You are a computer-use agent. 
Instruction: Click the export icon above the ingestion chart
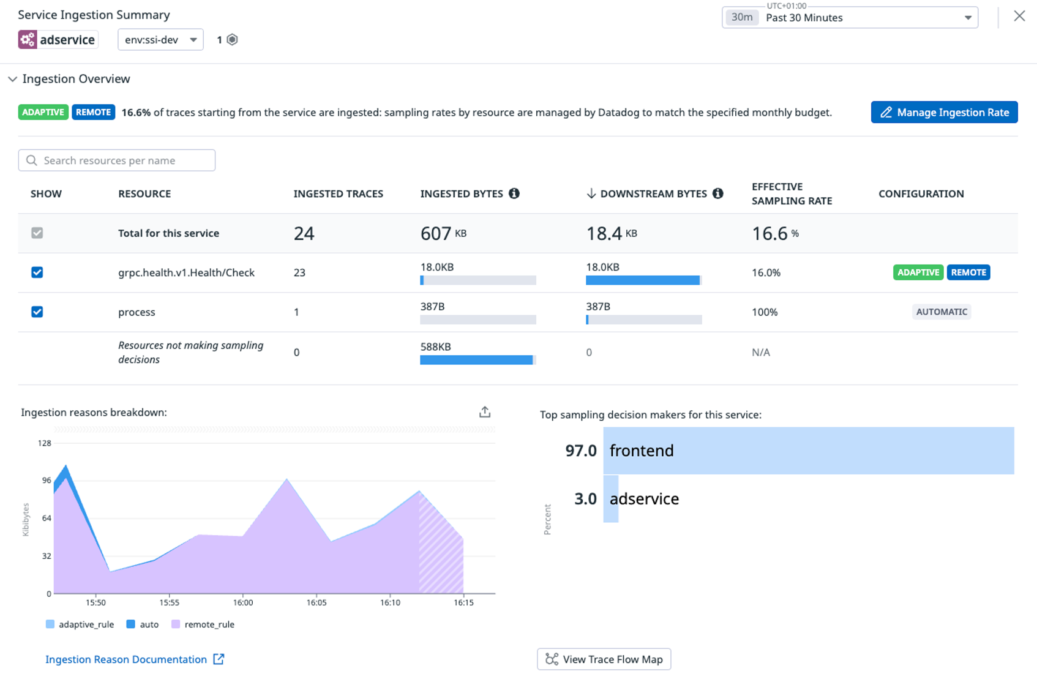[484, 411]
